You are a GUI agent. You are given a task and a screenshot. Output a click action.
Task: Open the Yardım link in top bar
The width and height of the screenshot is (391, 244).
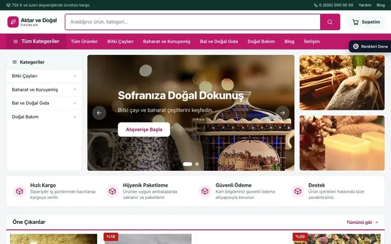[x=365, y=5]
